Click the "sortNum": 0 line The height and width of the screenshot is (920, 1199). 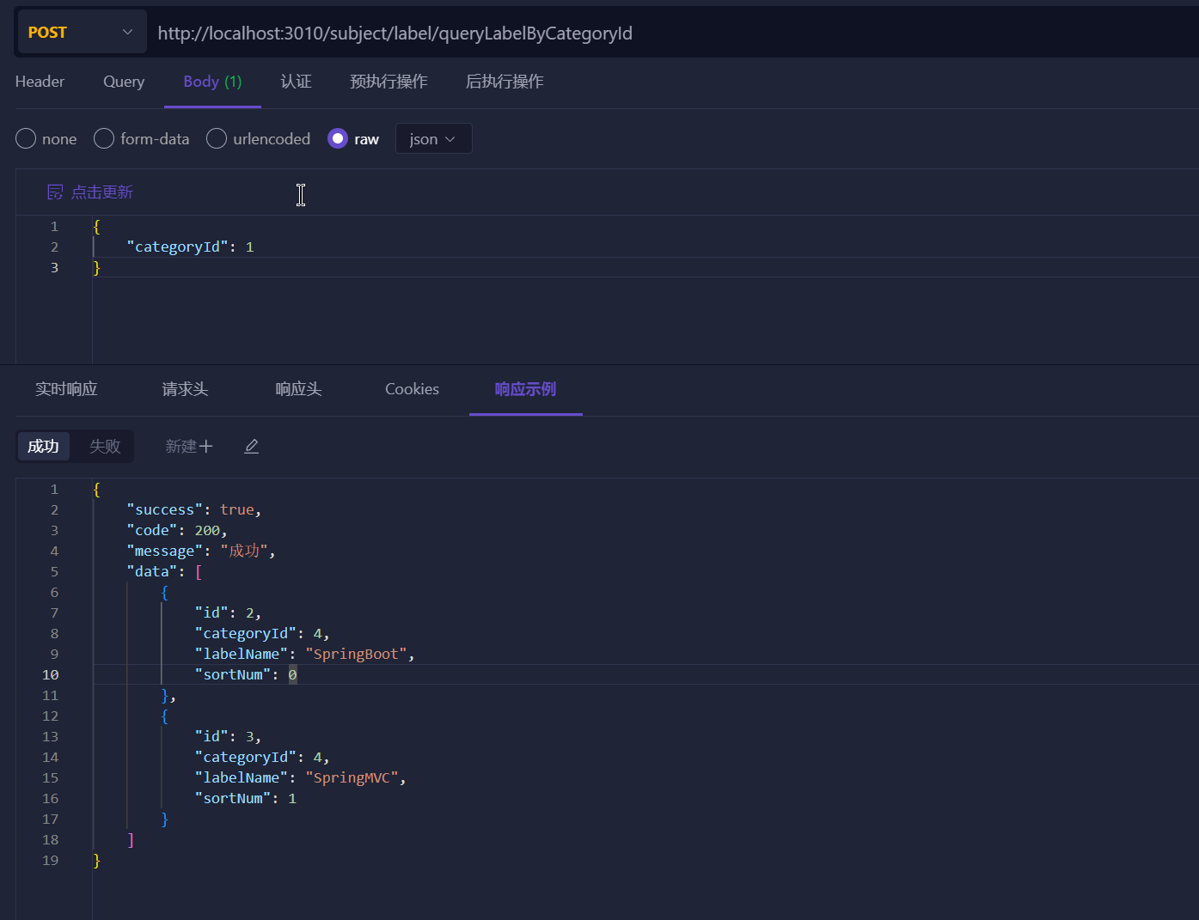246,674
